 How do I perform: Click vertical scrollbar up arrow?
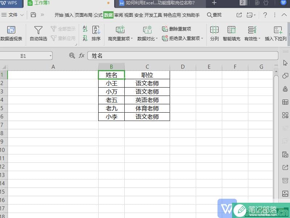[276, 71]
